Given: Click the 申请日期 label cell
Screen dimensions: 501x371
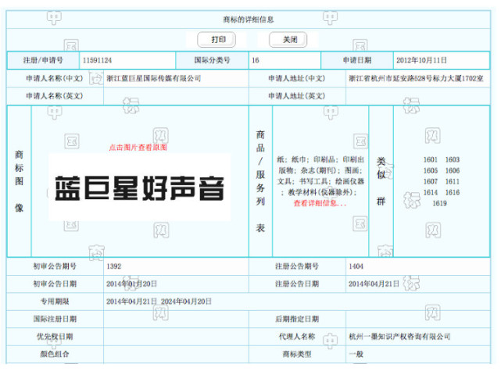Looking at the screenshot, I should [x=357, y=60].
